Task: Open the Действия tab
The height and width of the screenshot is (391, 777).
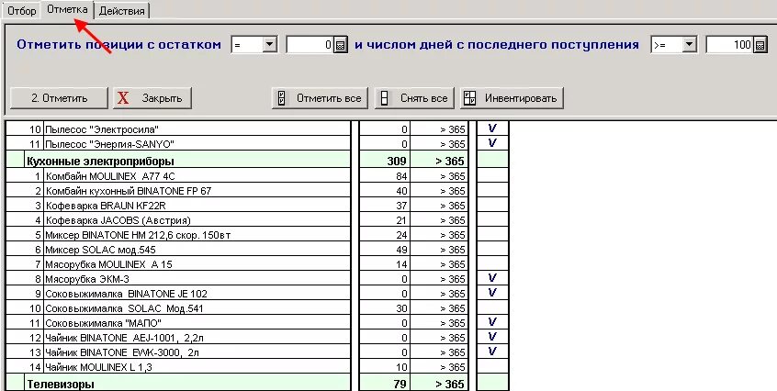Action: pos(122,11)
